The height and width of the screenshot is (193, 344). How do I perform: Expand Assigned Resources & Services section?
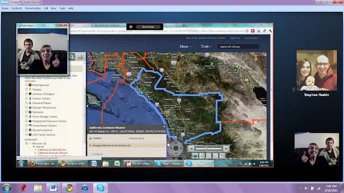pyautogui.click(x=111, y=145)
